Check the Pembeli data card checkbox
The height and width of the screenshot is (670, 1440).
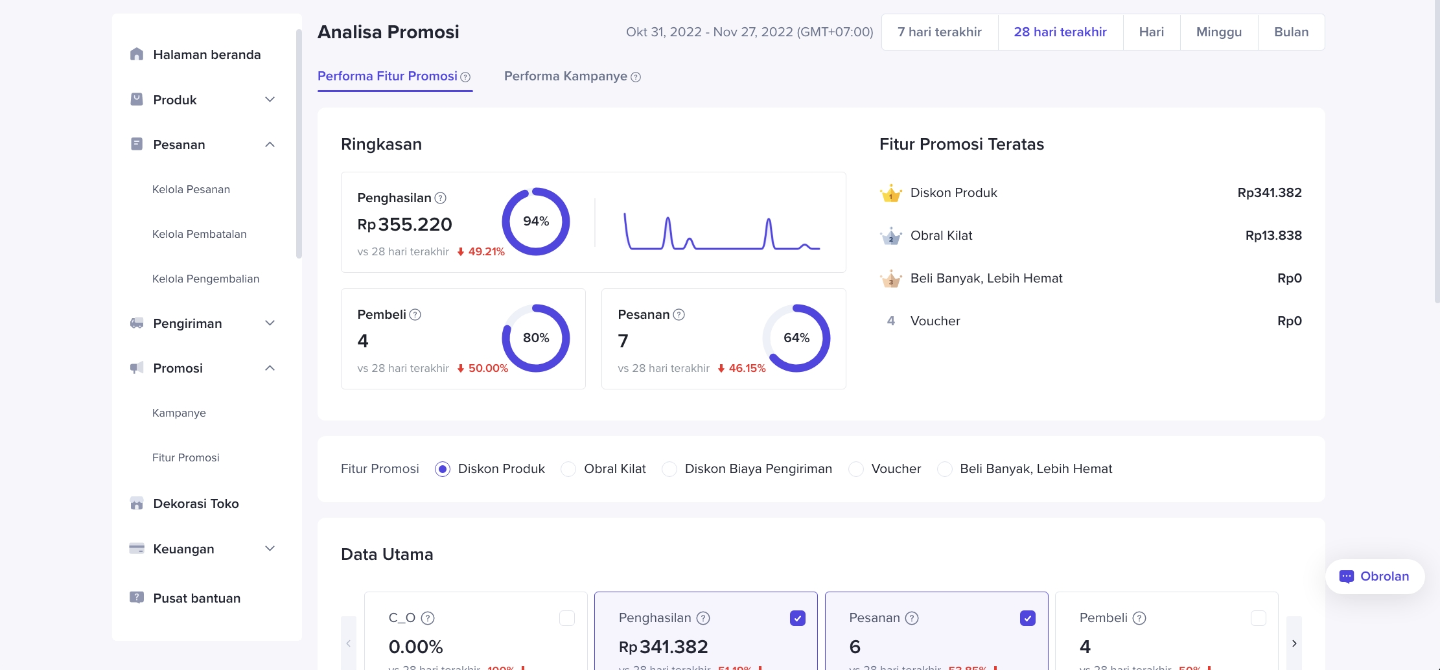coord(1258,618)
